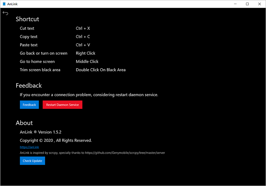Select the Copy text shortcut row
The width and height of the screenshot is (266, 186).
(55, 37)
